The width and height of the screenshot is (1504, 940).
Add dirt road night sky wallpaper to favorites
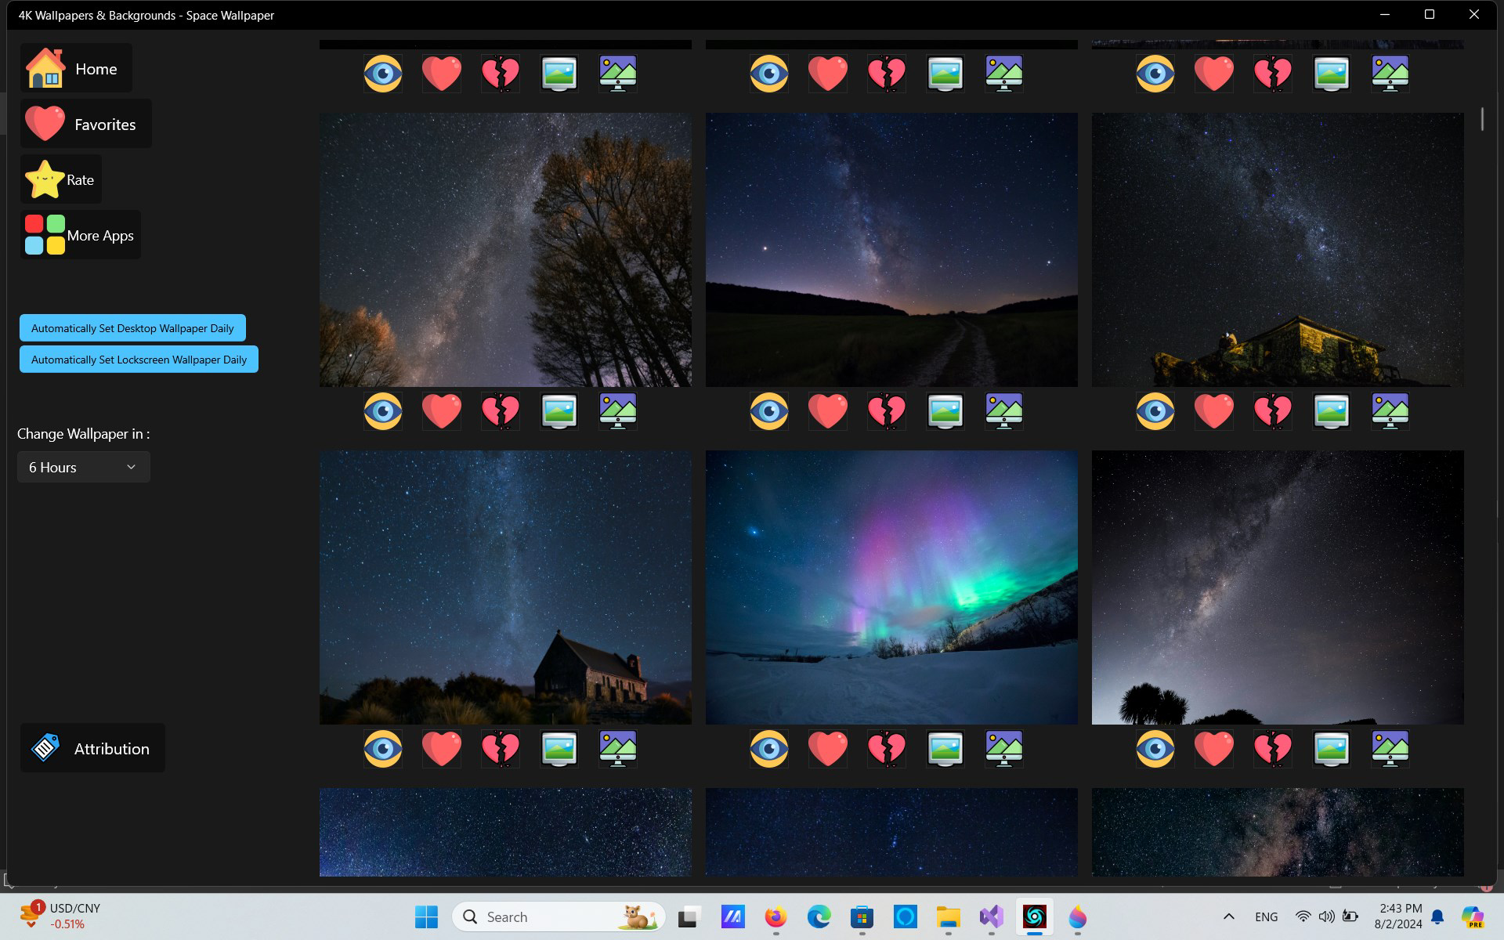828,411
